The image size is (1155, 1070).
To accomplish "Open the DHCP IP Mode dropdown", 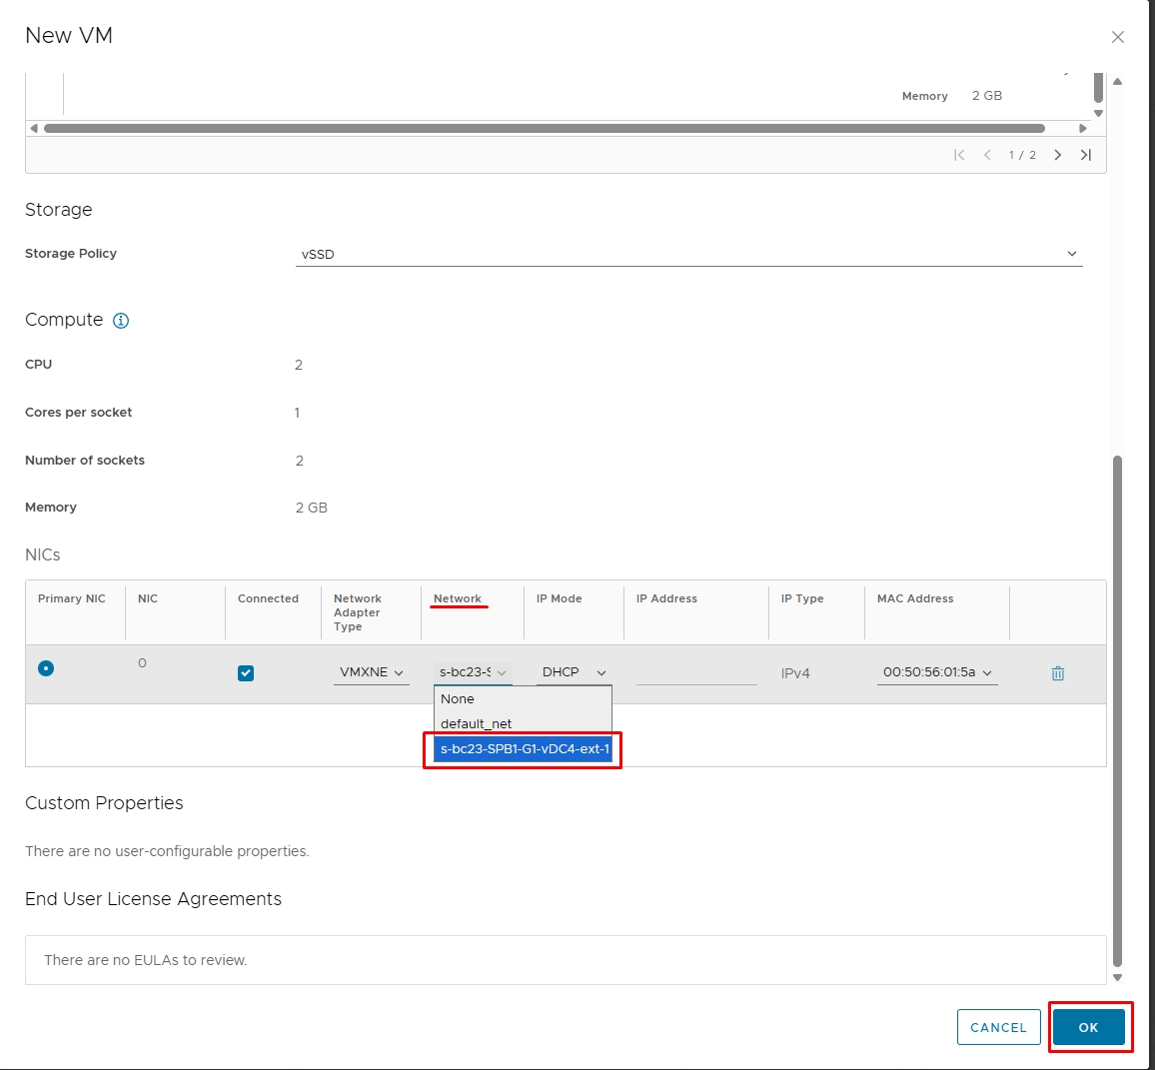I will (574, 672).
